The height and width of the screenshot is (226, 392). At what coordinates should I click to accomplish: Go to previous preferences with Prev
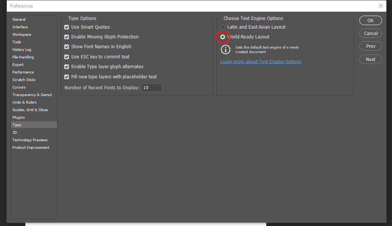pyautogui.click(x=370, y=46)
